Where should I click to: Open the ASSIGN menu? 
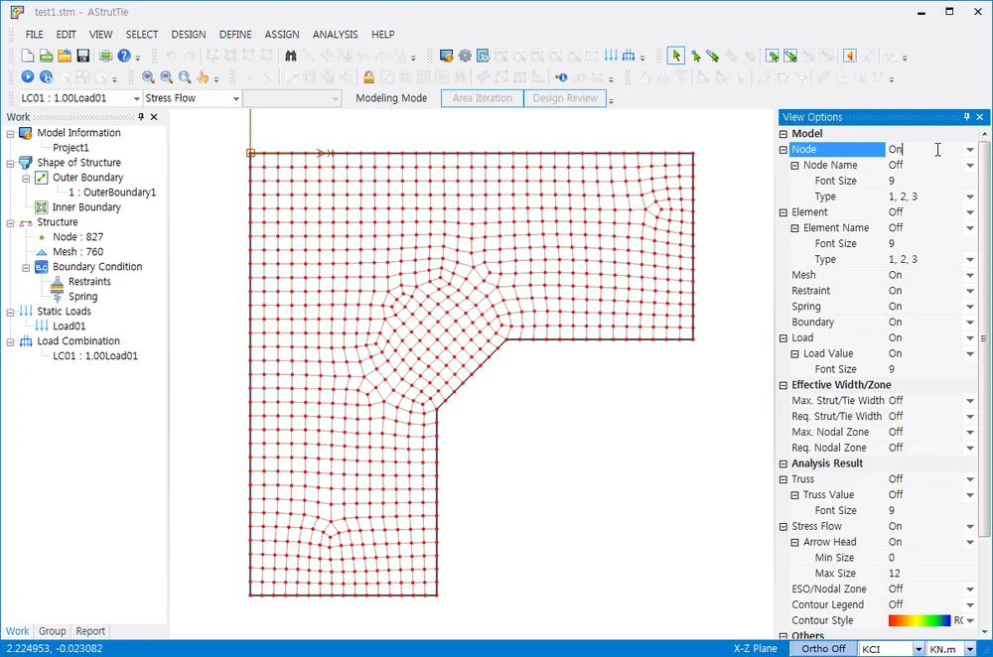(282, 34)
